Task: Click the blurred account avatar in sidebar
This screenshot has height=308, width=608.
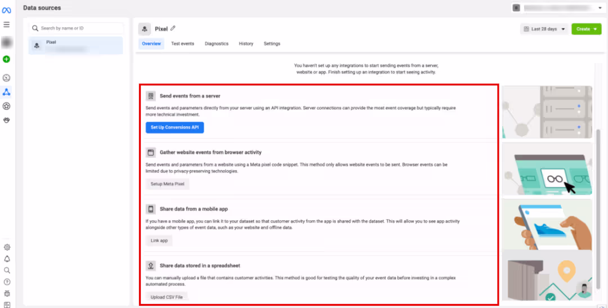Action: click(6, 42)
